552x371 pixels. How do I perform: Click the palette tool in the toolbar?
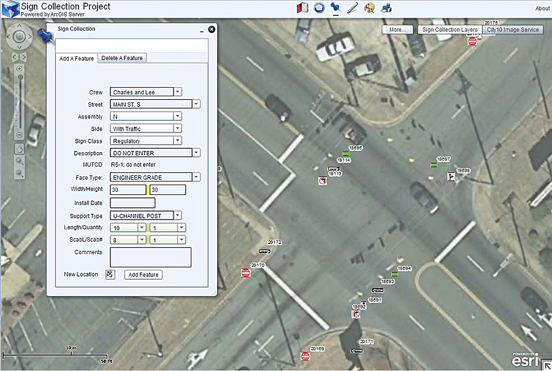369,8
